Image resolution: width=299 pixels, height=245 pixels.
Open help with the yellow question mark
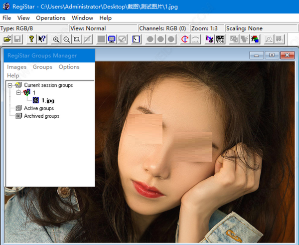pos(31,39)
